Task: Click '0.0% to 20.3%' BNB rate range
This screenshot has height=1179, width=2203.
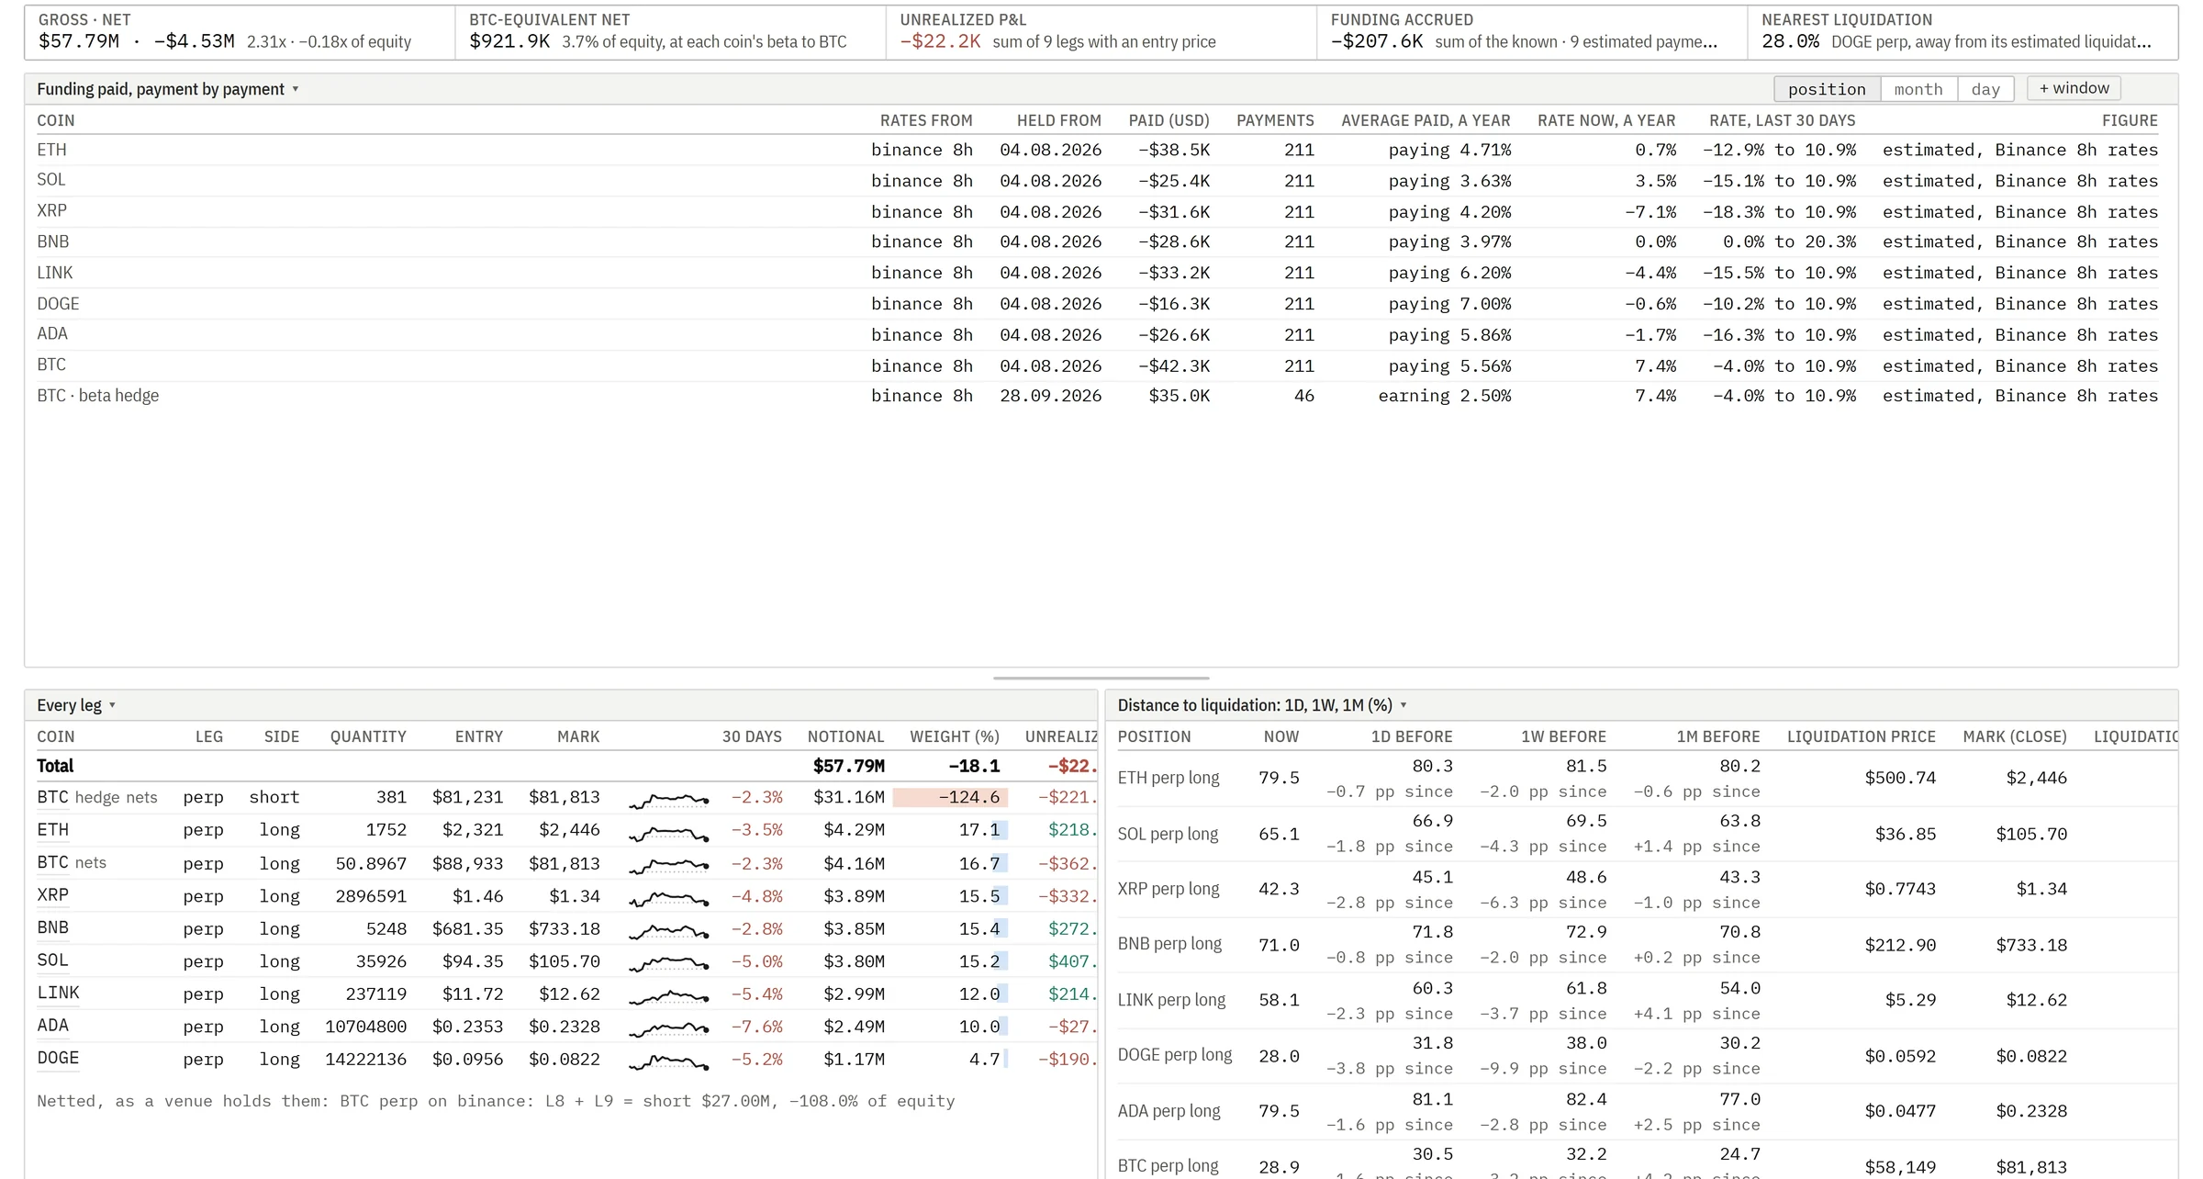Action: click(1788, 241)
